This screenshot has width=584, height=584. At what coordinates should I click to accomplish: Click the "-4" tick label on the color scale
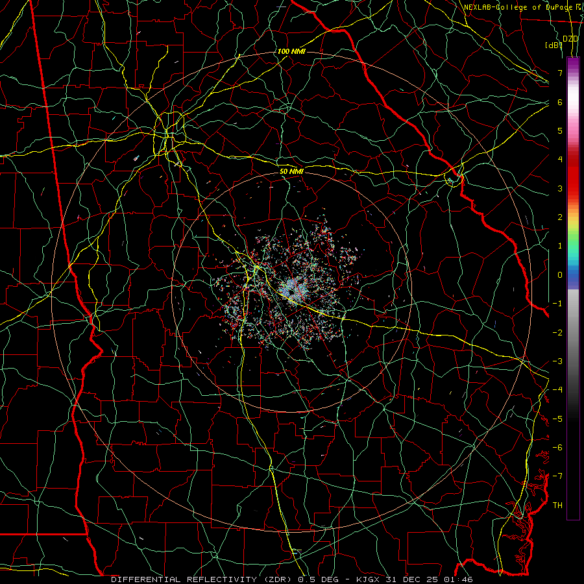[557, 390]
